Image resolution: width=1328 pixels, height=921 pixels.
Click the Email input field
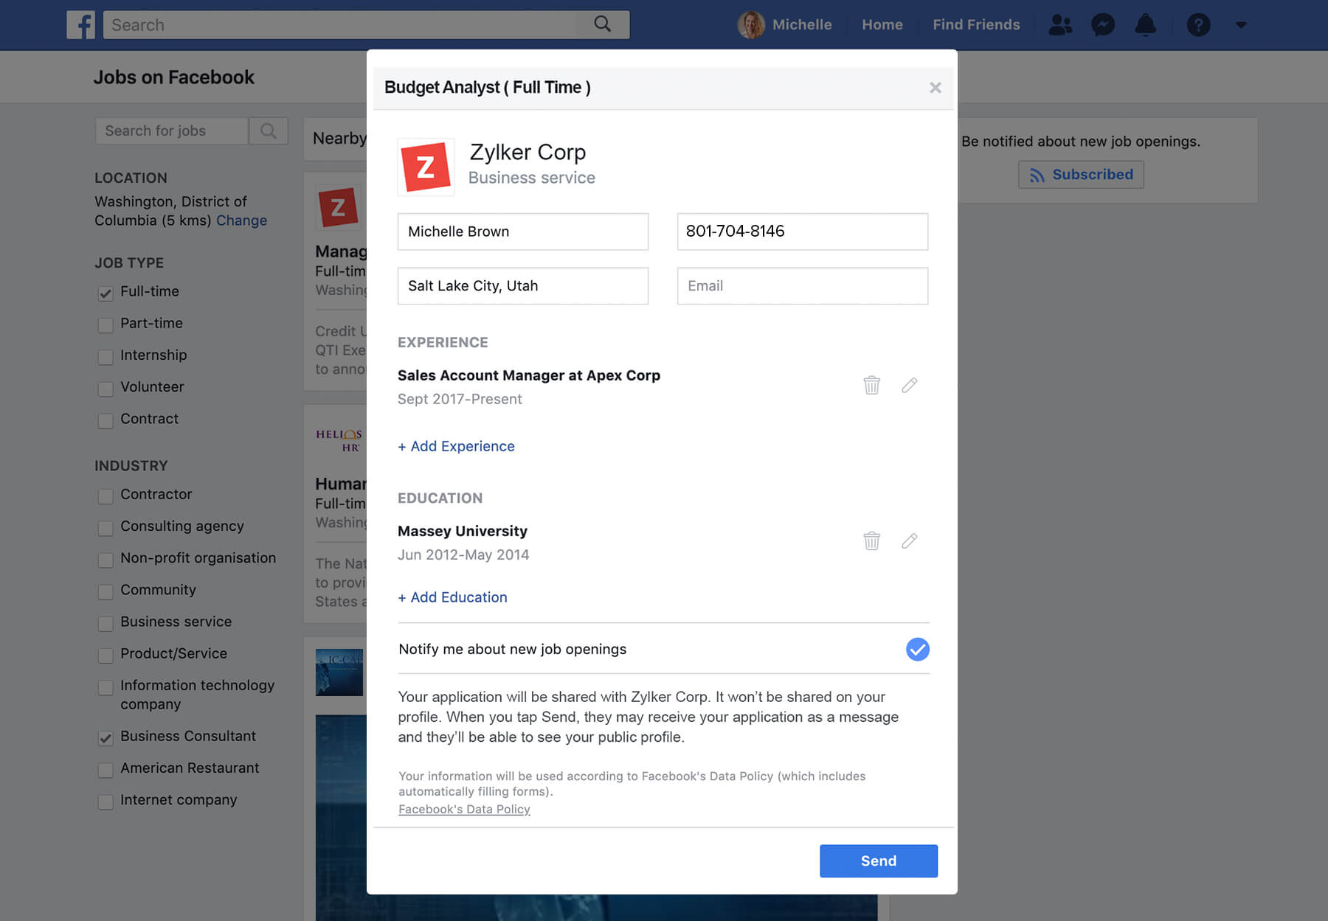click(x=802, y=286)
